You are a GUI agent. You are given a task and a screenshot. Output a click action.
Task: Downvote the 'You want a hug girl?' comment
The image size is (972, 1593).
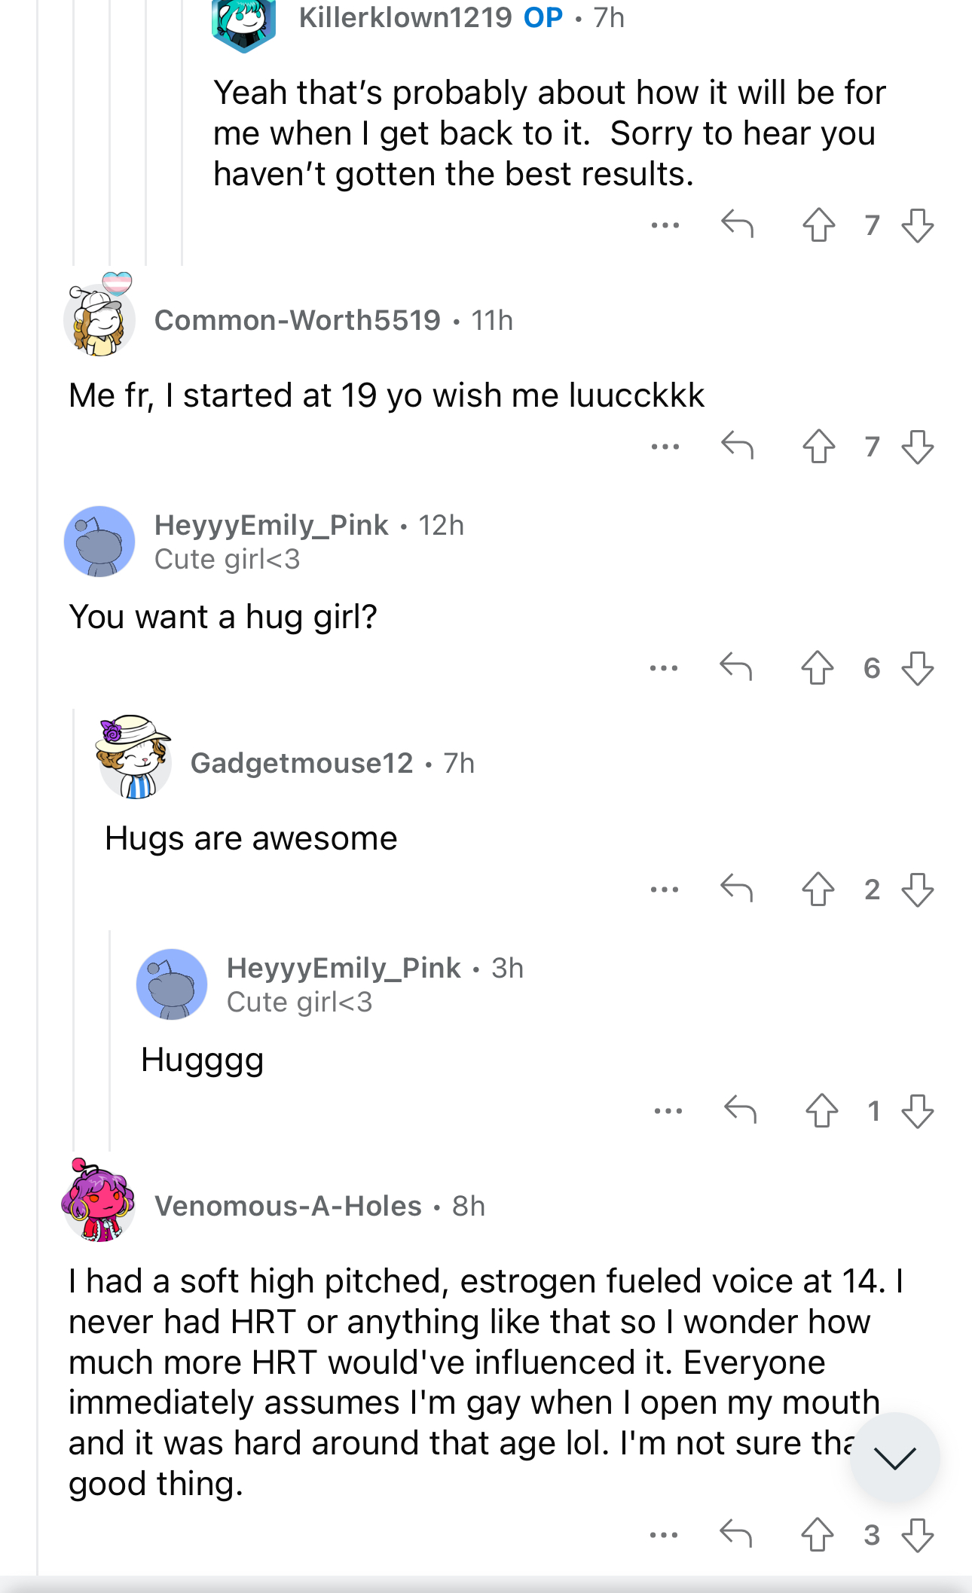[x=917, y=667]
